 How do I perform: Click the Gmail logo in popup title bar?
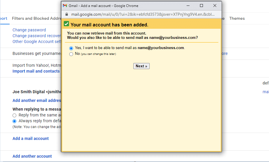pyautogui.click(x=65, y=6)
